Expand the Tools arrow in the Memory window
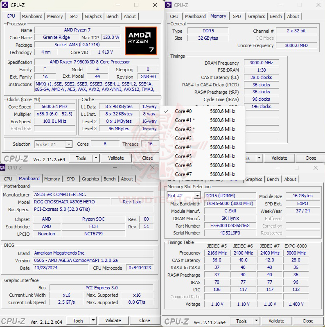Screen dimensions: 325x327 tap(259, 158)
